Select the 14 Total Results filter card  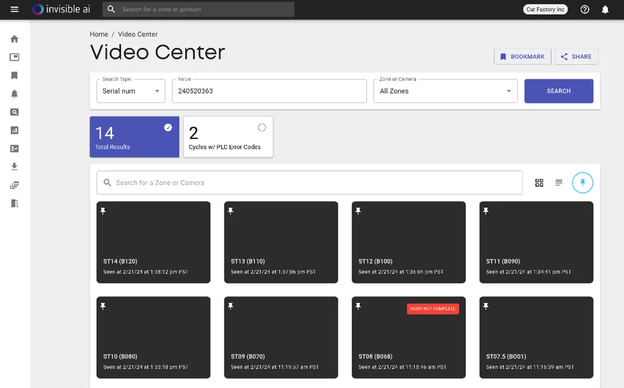click(x=134, y=137)
